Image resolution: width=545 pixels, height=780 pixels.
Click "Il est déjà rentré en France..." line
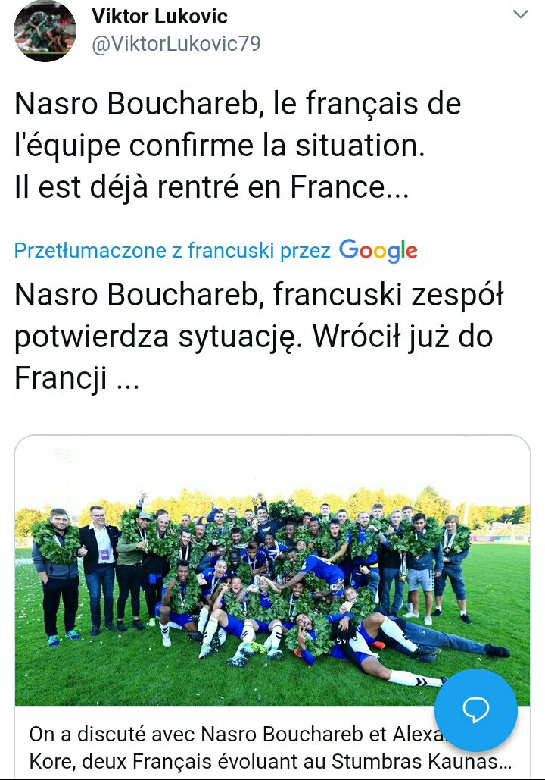pos(212,186)
